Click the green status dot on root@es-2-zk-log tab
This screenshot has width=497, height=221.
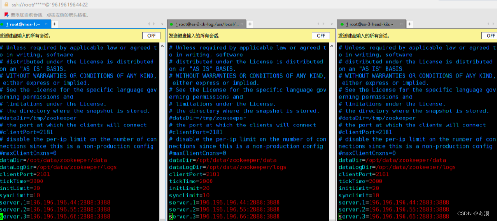(x=171, y=24)
